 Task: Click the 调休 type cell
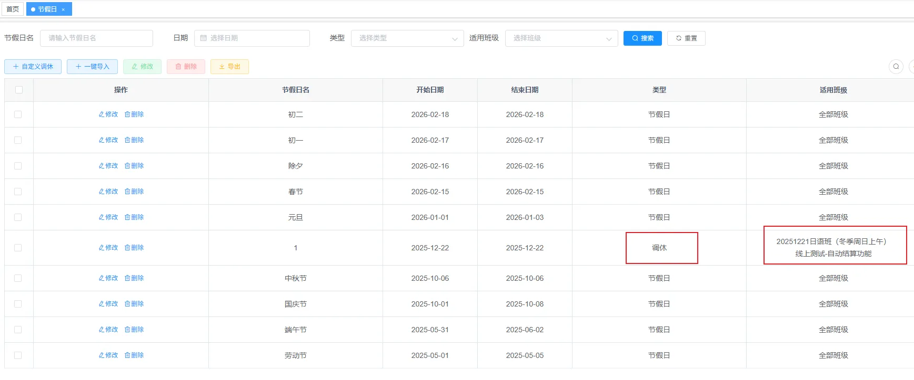click(x=659, y=248)
